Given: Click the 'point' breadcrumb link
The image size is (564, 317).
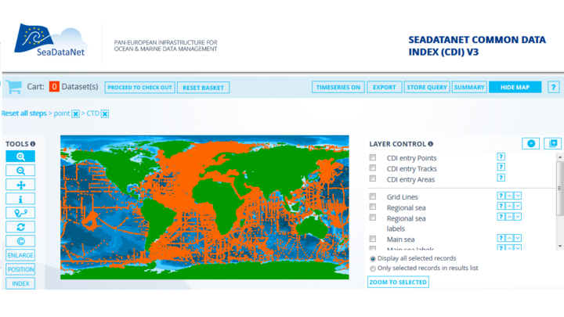Looking at the screenshot, I should coord(62,113).
